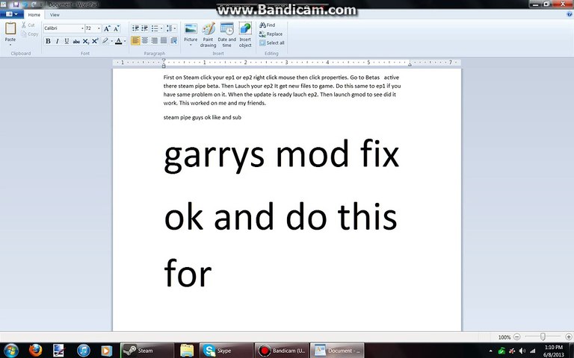Center the paragraph text
Screen dimensions: 574x358
point(145,40)
